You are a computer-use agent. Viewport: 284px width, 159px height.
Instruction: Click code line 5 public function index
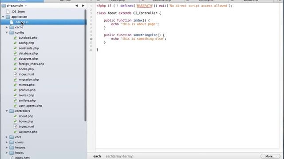tap(127, 20)
